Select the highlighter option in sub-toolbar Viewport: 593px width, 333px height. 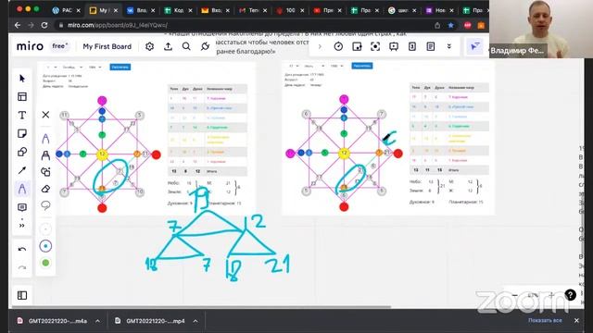pos(45,155)
